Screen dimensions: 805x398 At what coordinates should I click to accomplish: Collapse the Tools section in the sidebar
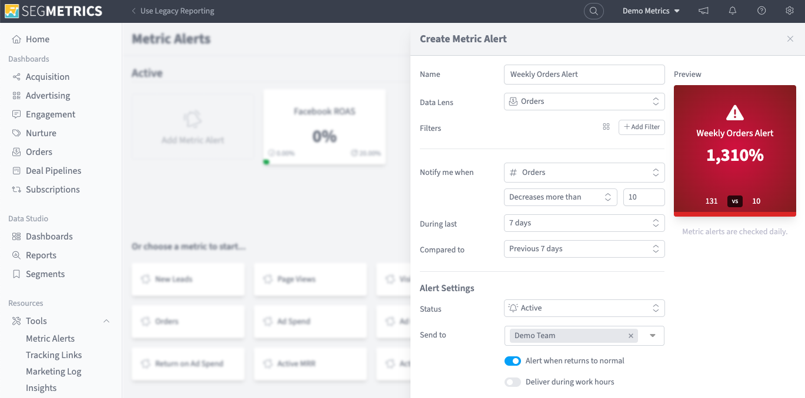[x=106, y=321]
